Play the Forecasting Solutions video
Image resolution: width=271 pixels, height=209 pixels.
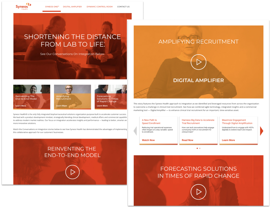click(x=198, y=192)
